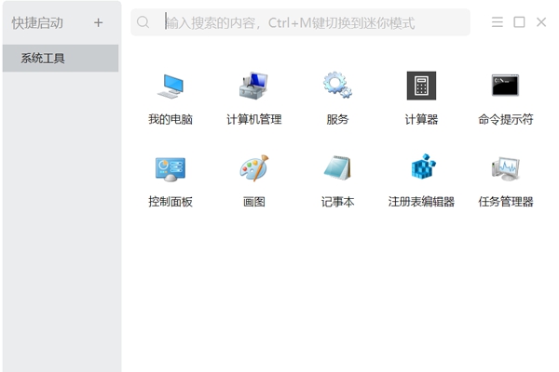
Task: Open the Control Panel (控制面板) icon
Action: click(x=170, y=168)
